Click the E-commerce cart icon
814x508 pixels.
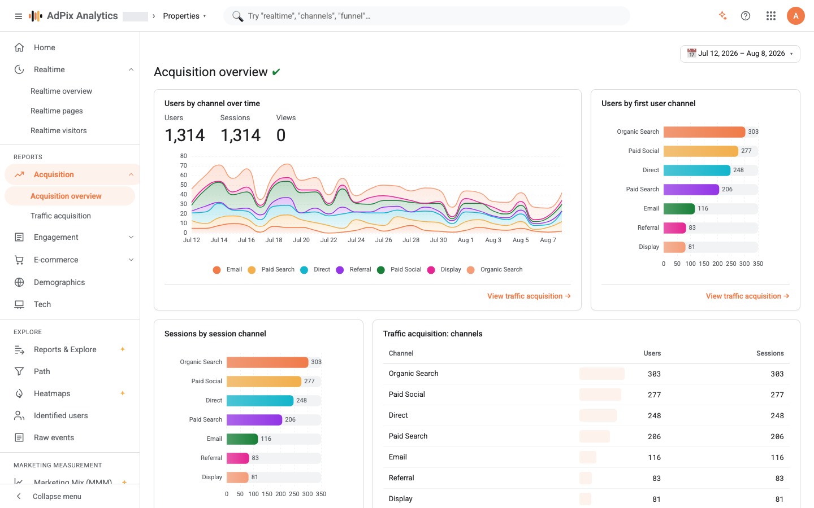click(x=19, y=260)
